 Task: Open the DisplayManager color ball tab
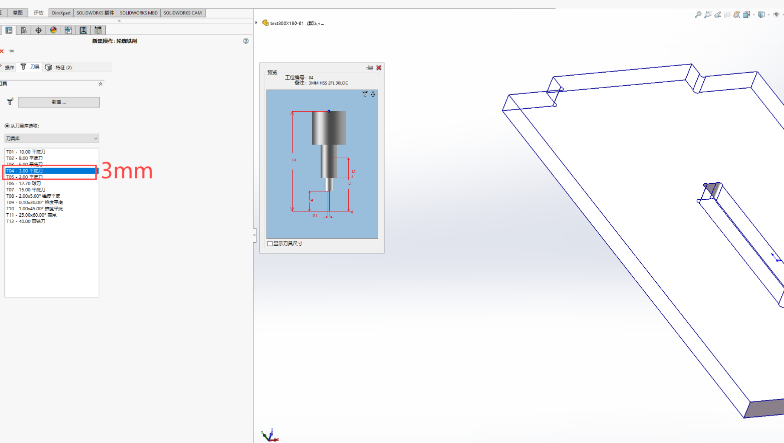click(54, 30)
